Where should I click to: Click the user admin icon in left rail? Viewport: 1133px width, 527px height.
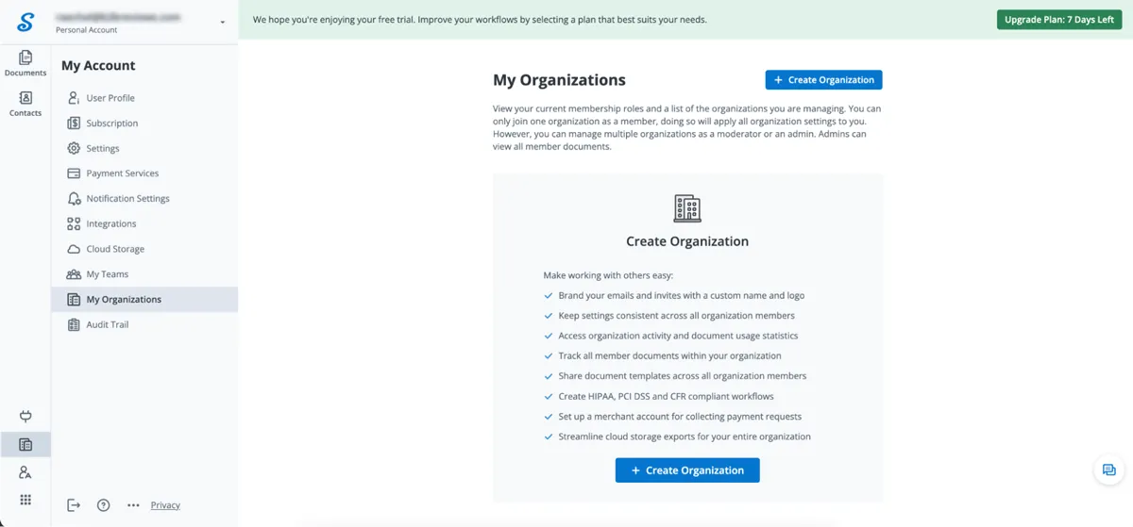tap(25, 472)
